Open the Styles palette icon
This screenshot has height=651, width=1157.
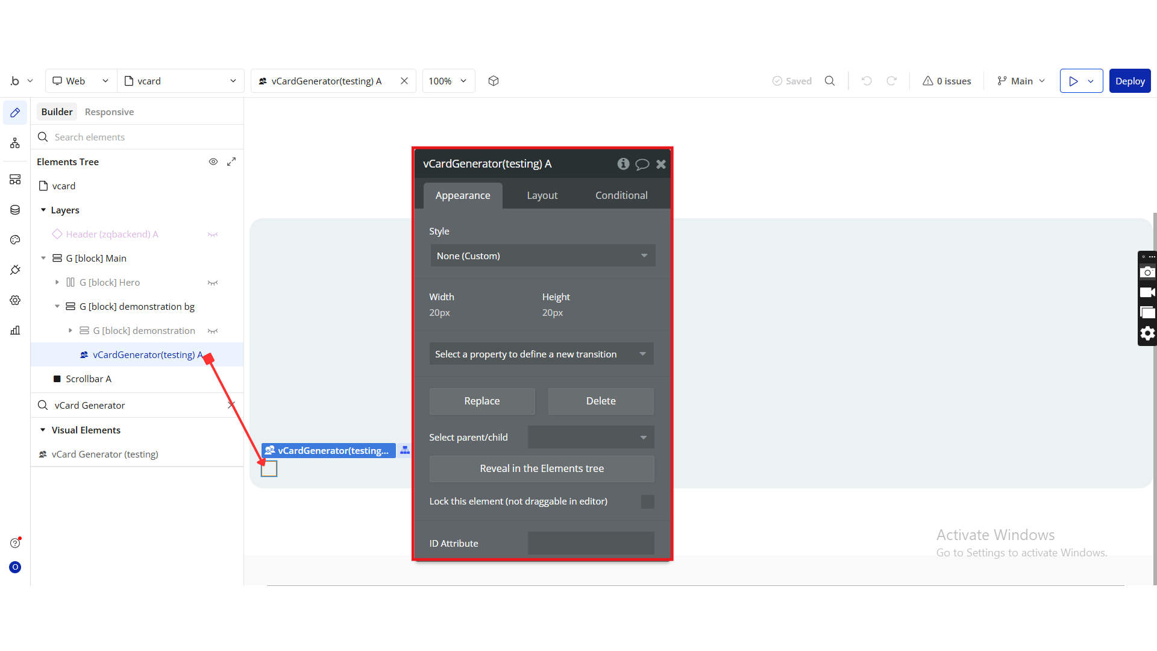click(15, 240)
